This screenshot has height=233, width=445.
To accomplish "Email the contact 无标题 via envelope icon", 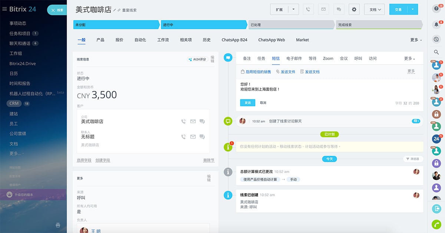I will pyautogui.click(x=193, y=137).
